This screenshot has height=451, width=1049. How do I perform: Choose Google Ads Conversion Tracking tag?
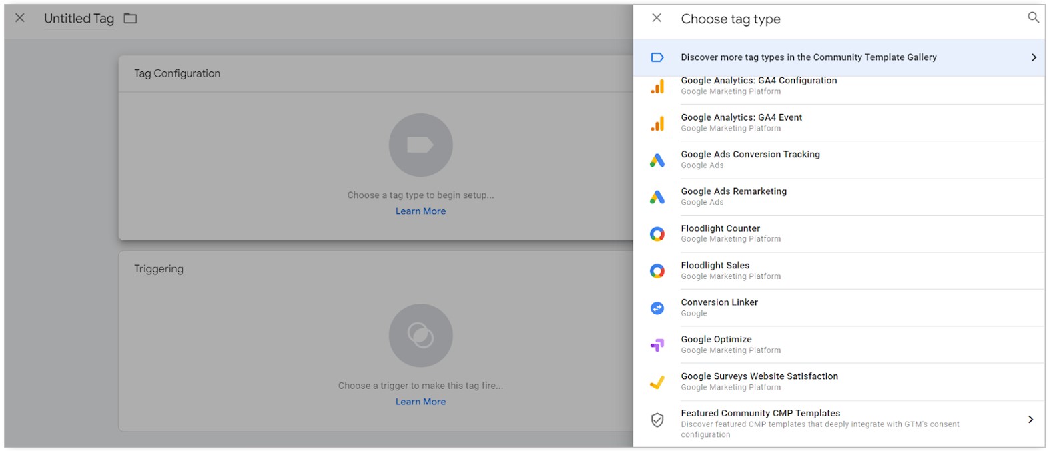point(839,160)
